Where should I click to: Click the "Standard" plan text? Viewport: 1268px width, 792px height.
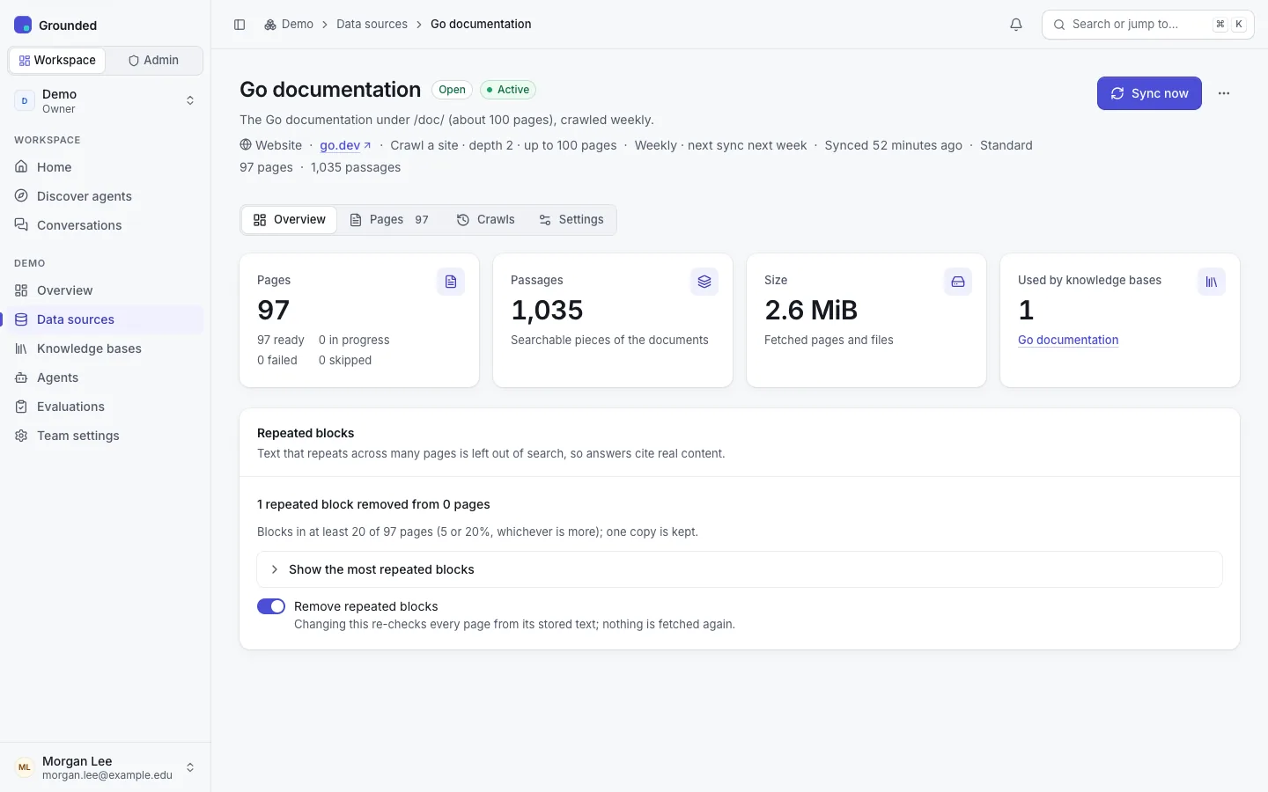(1006, 145)
